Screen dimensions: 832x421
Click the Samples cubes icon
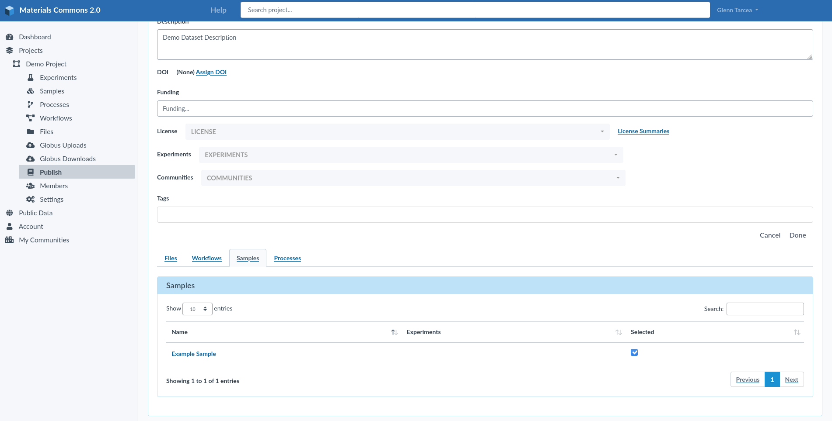coord(31,91)
